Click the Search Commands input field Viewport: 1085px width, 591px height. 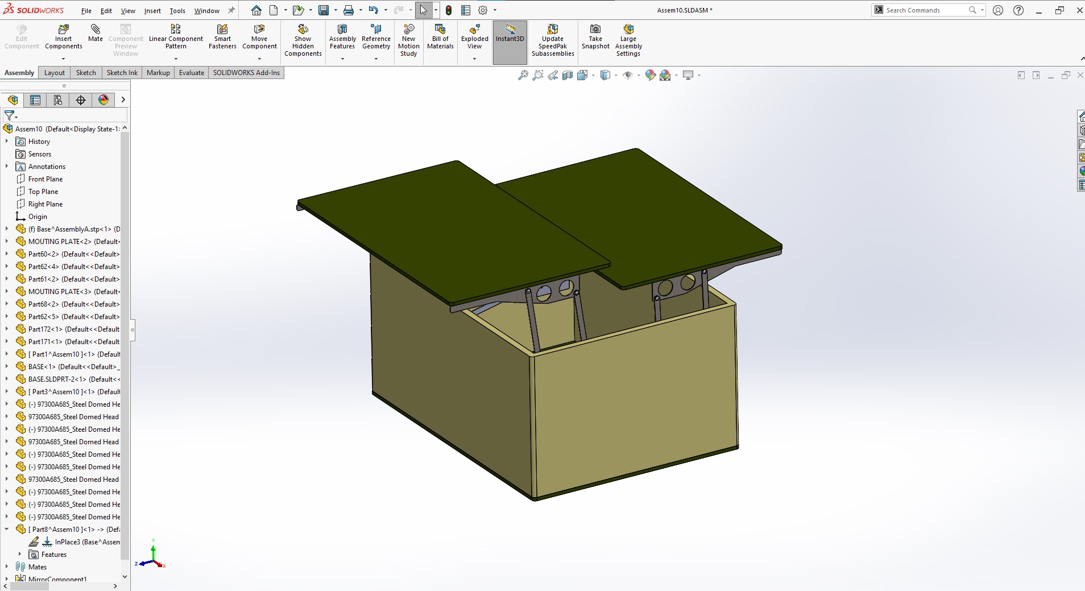point(924,10)
